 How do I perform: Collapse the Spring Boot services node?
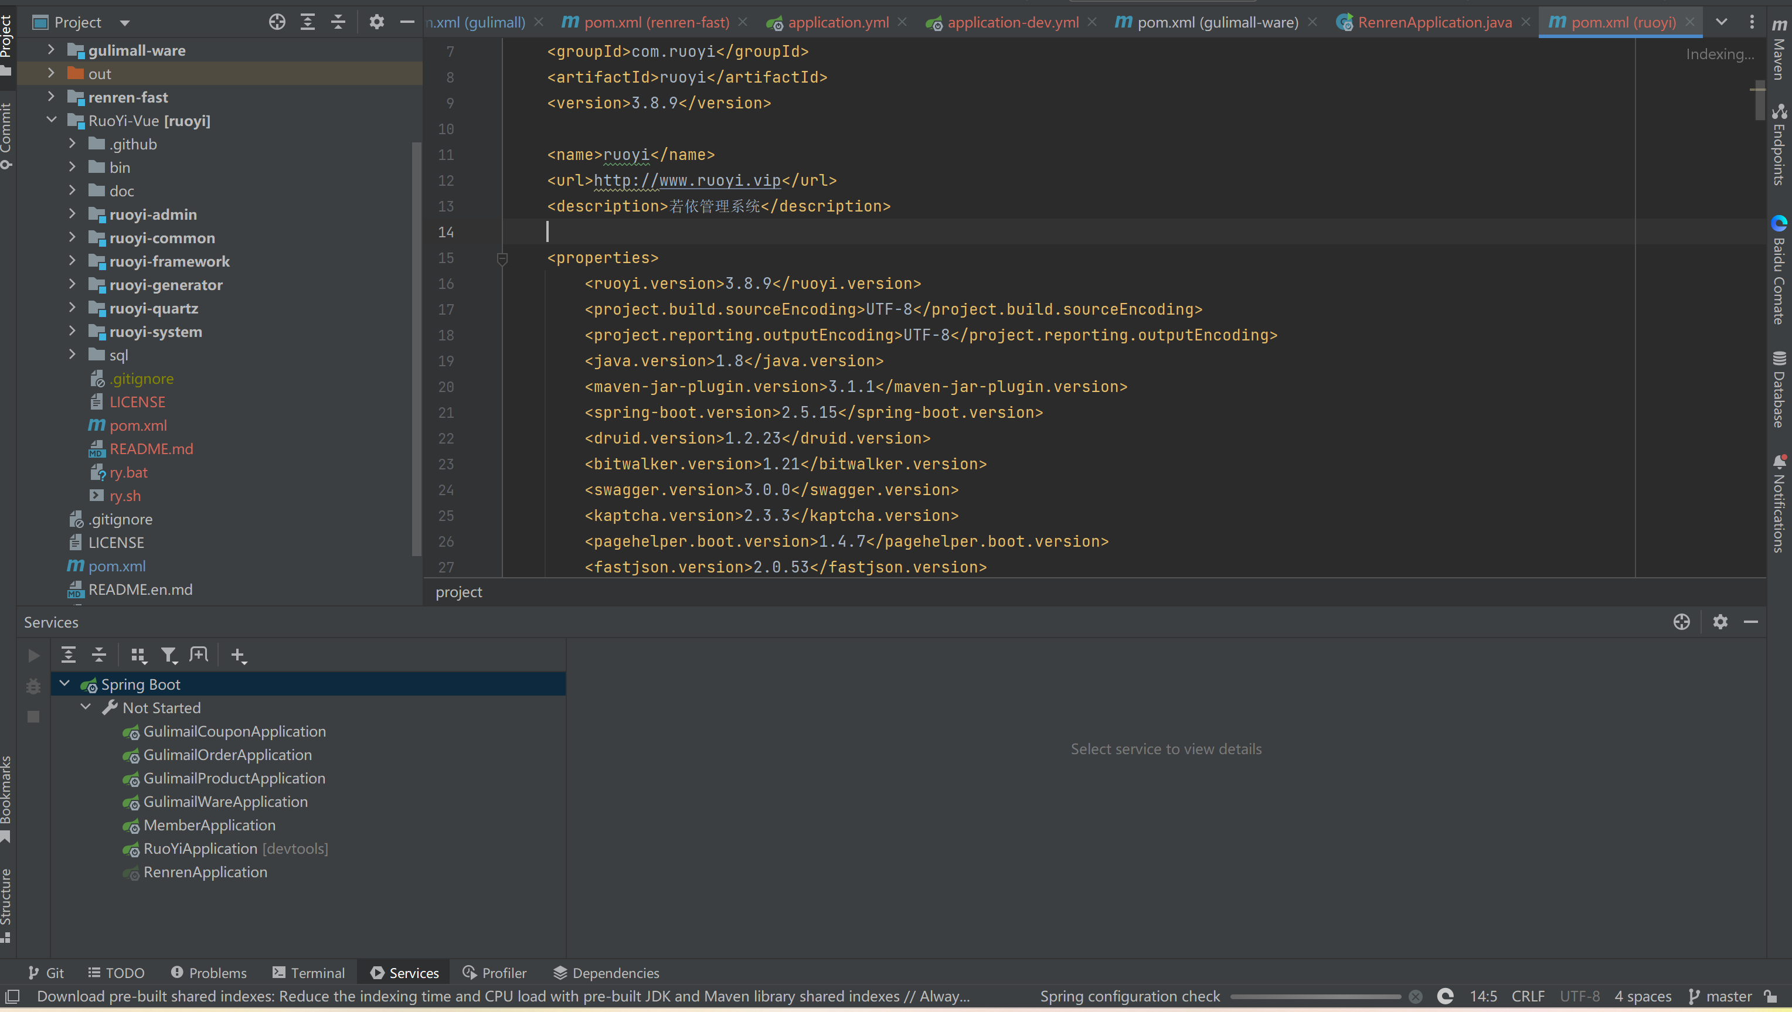64,684
